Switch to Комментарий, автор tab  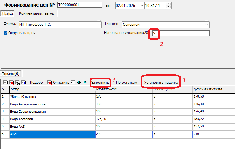pos(36,13)
